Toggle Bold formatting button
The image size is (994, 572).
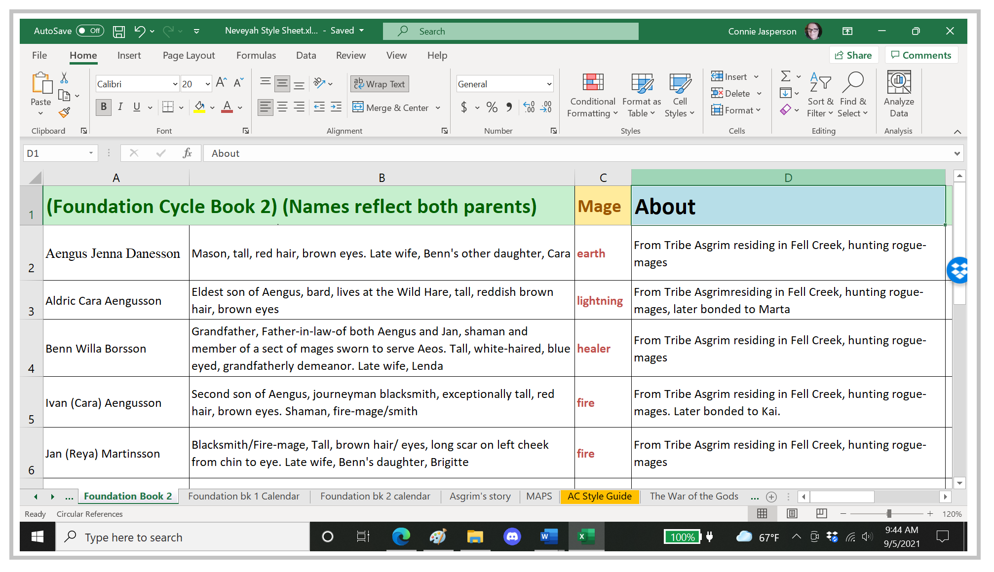(x=103, y=107)
